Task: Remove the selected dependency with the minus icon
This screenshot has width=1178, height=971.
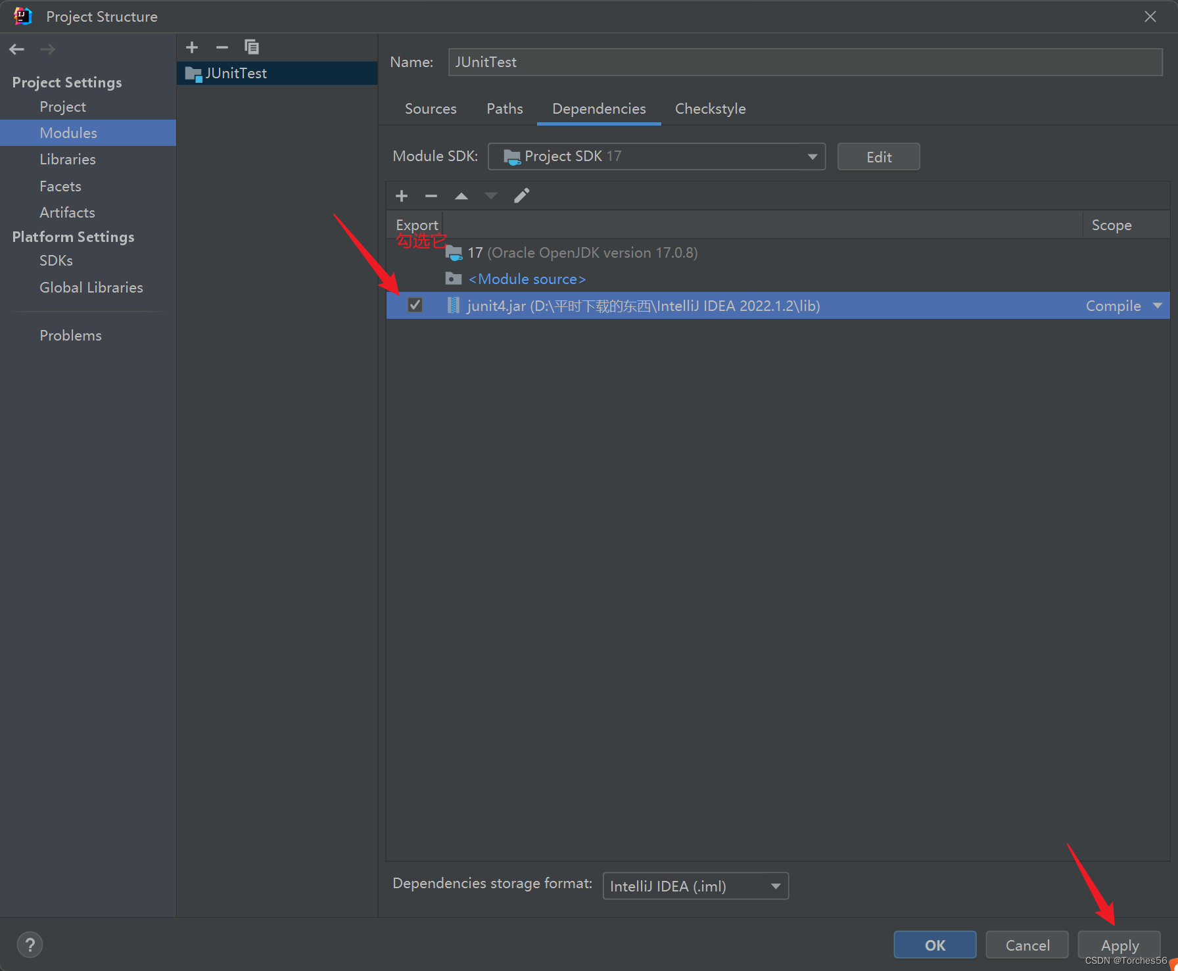Action: tap(431, 196)
